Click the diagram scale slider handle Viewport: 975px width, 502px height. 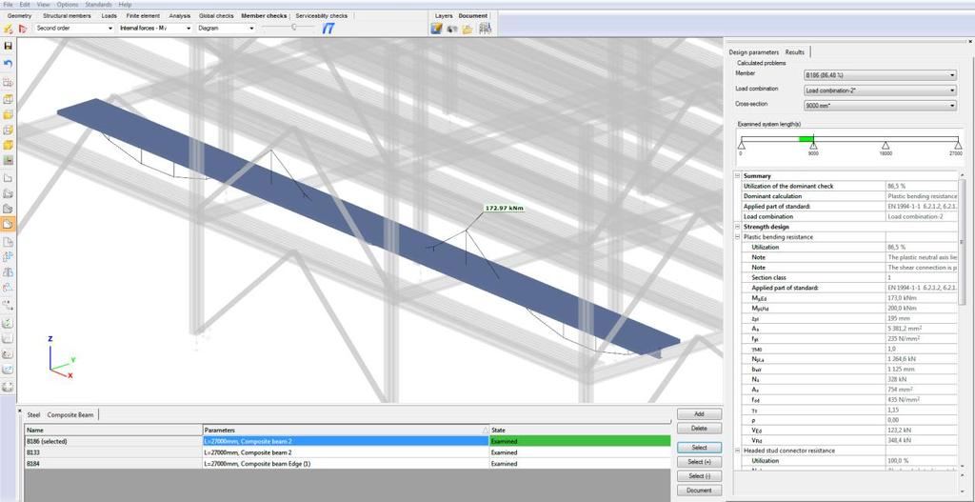(x=294, y=28)
